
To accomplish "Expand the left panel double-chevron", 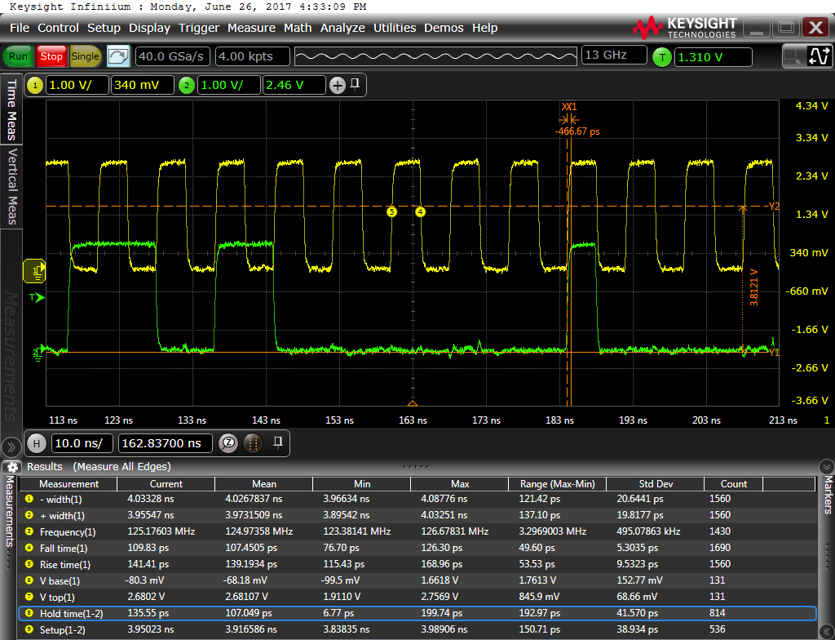I will pyautogui.click(x=11, y=446).
